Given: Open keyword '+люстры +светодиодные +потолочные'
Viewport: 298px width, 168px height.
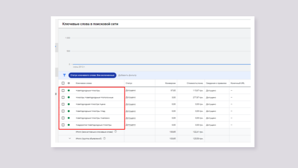Looking at the screenshot, I should (x=94, y=97).
